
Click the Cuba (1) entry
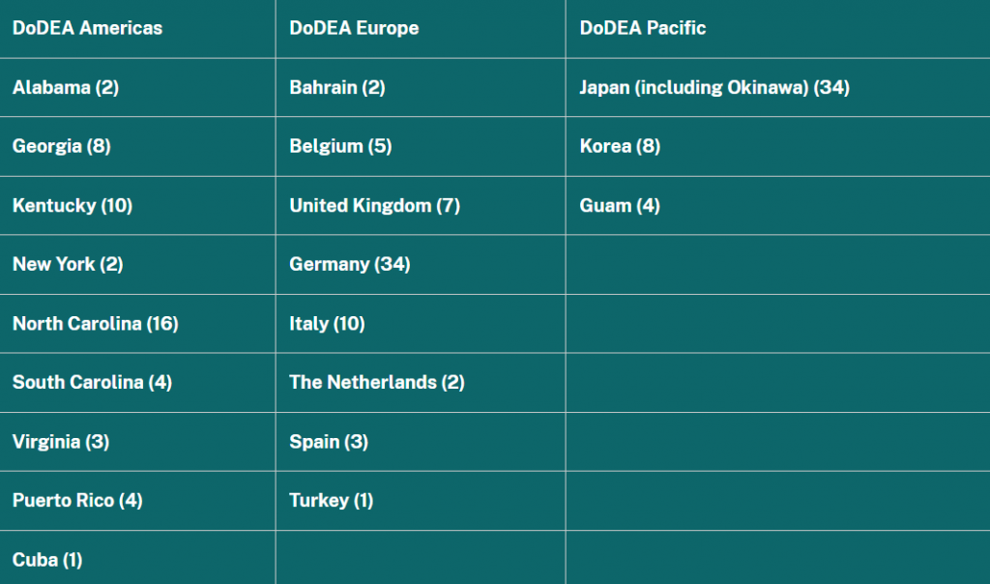point(47,560)
